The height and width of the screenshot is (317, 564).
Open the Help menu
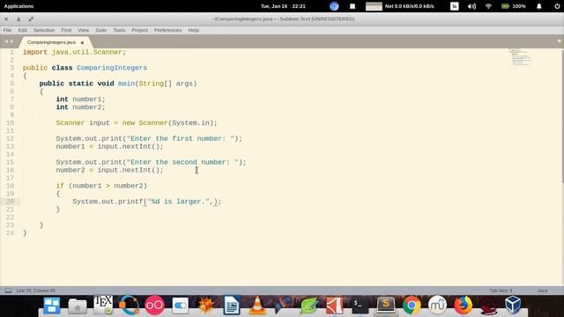pos(194,30)
